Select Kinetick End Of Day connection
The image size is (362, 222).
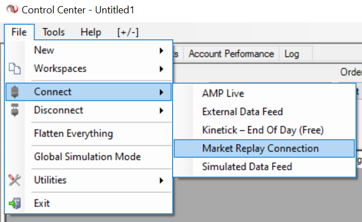[x=263, y=130]
